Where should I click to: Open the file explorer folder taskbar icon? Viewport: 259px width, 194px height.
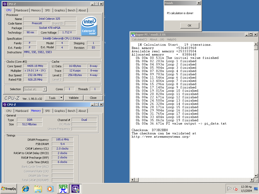point(38,188)
